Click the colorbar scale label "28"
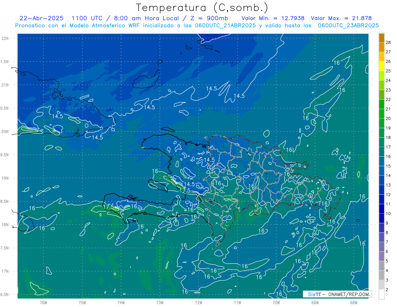This screenshot has width=397, height=307. coord(388,42)
